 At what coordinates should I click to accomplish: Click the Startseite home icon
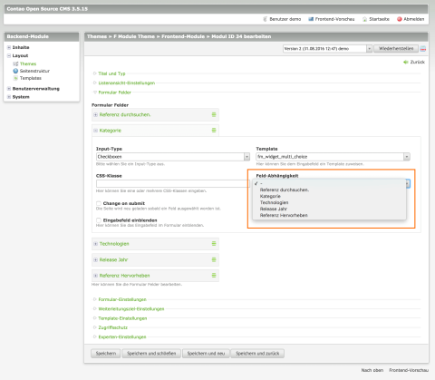(365, 19)
